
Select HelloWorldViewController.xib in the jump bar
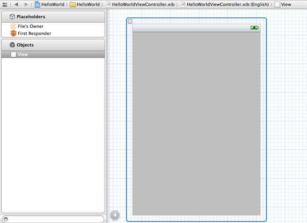(140, 4)
